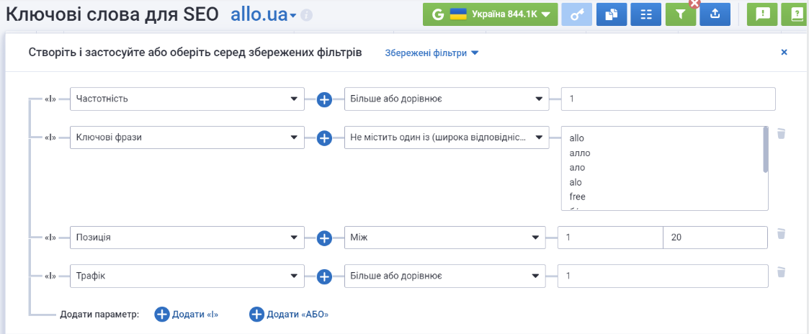Open the column settings icon button

(x=646, y=14)
